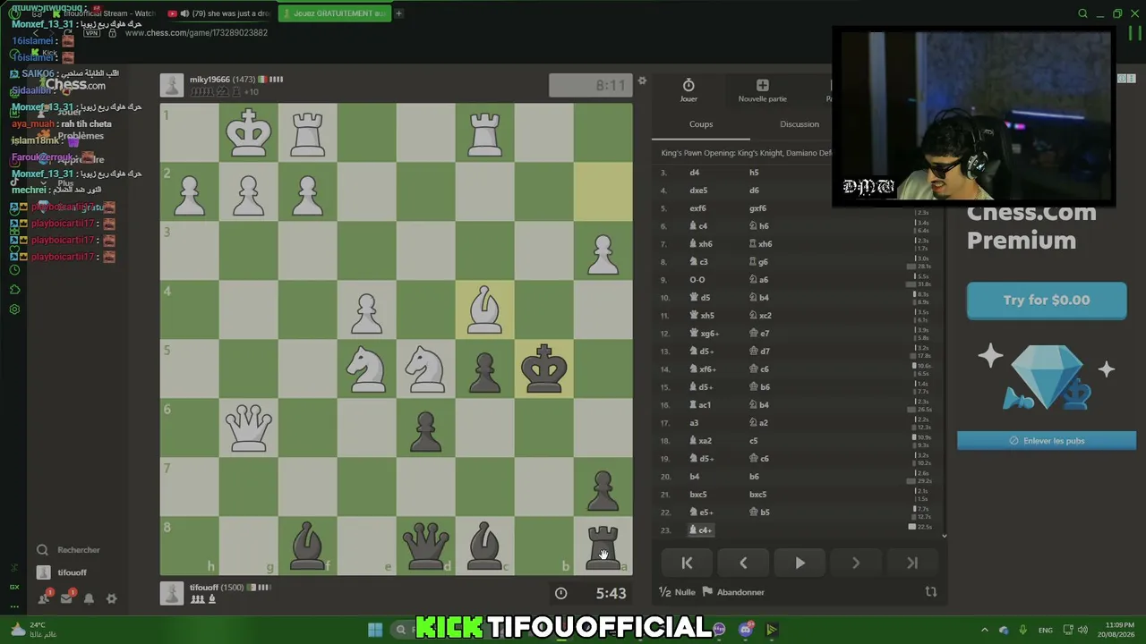The height and width of the screenshot is (644, 1146).
Task: Open the tifouoff profile in the sidebar
Action: (x=63, y=572)
